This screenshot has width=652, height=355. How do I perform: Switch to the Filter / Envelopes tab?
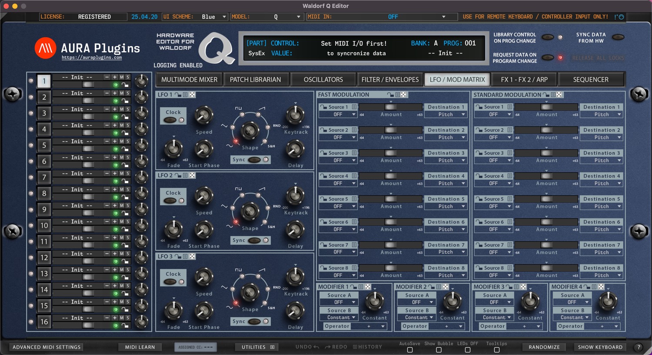tap(390, 79)
